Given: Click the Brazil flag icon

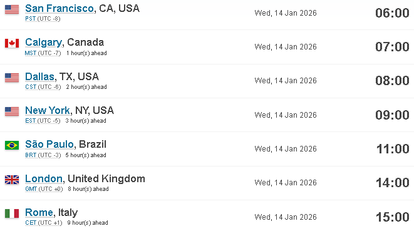Looking at the screenshot, I should (x=12, y=145).
